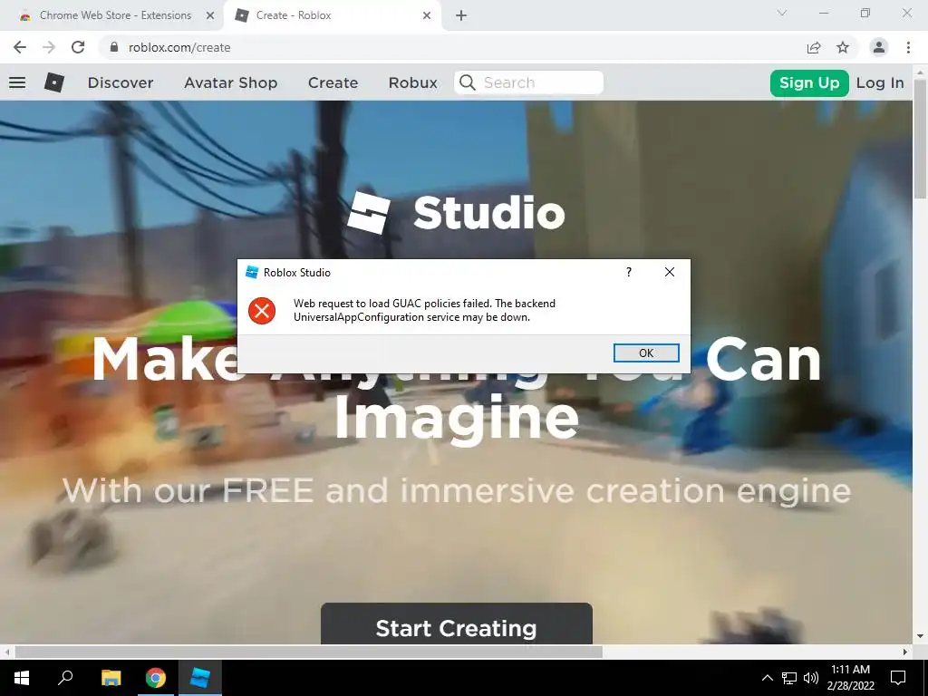Click OK in the Roblox Studio dialog
The image size is (928, 696).
click(x=646, y=353)
